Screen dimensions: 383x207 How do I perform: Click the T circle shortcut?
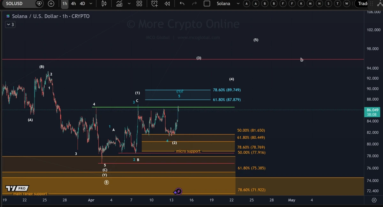click(x=338, y=4)
